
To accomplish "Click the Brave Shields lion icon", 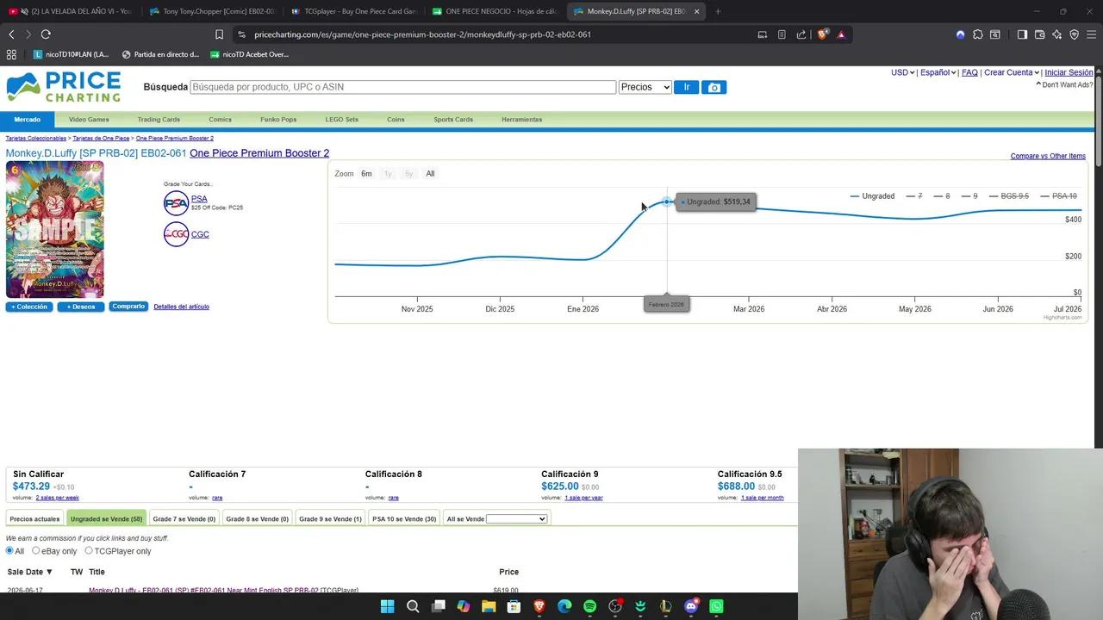I will coord(823,34).
